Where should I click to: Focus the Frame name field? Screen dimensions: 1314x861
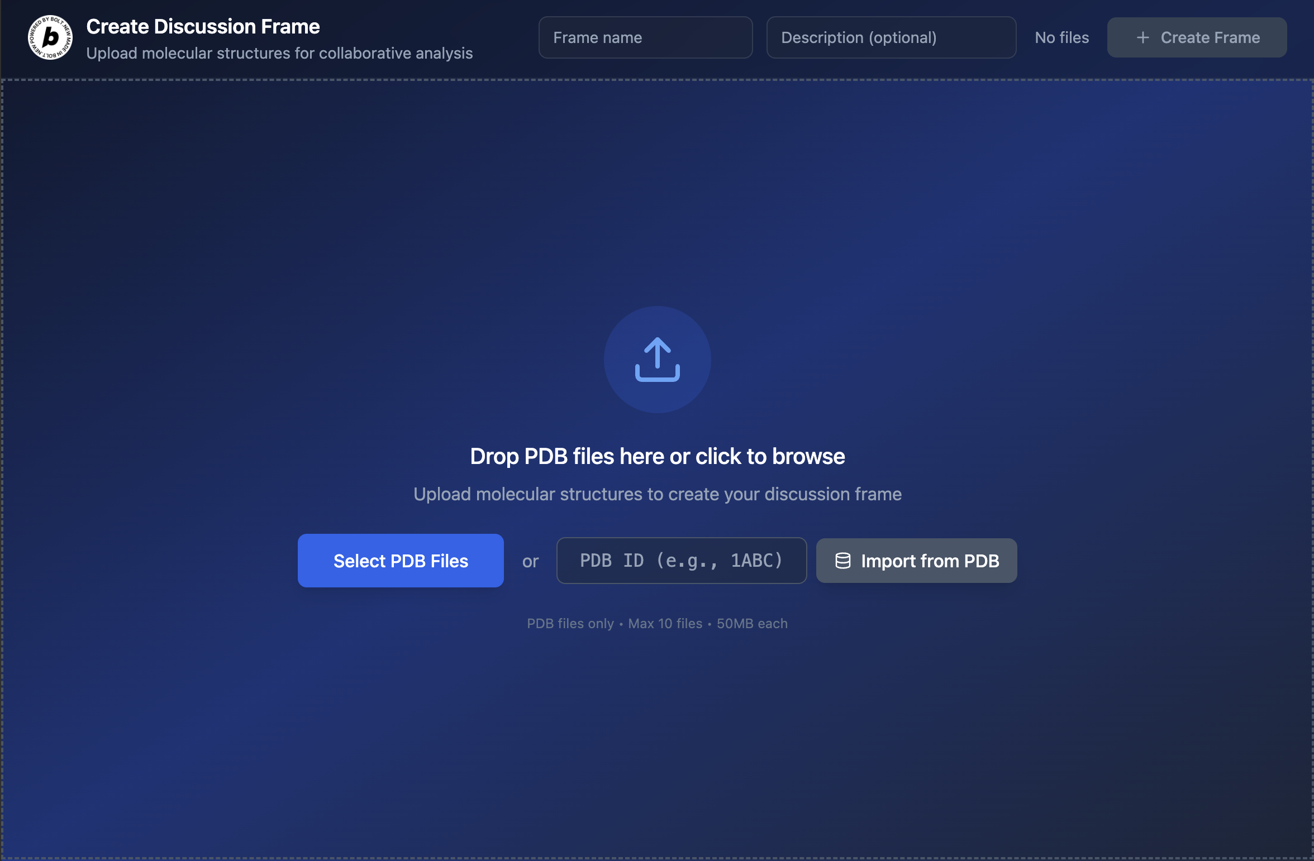point(645,37)
